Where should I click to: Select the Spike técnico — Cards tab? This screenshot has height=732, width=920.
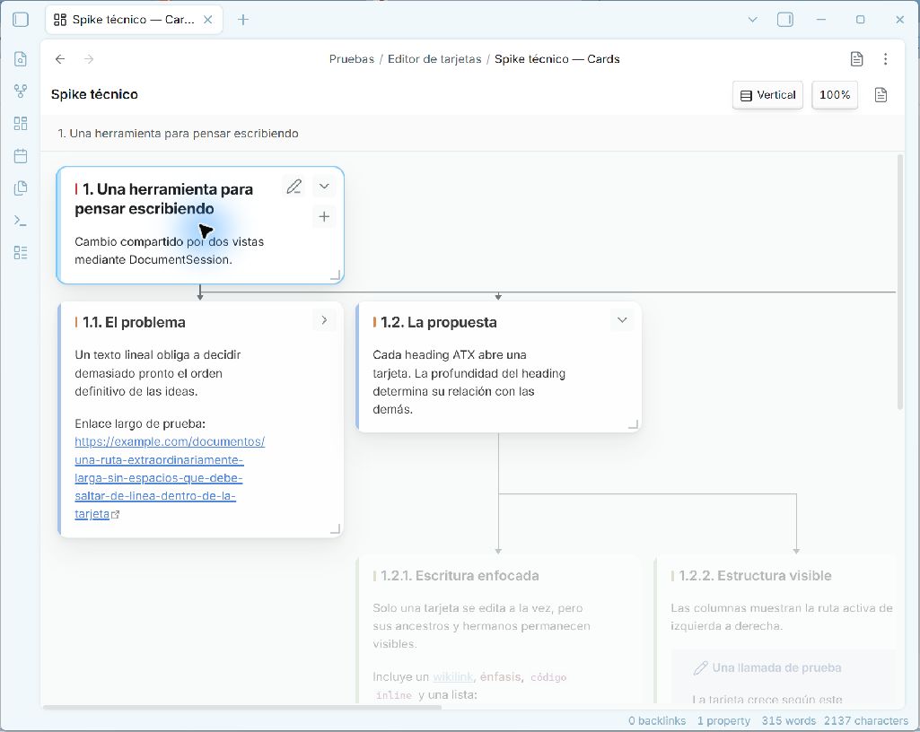(x=134, y=20)
